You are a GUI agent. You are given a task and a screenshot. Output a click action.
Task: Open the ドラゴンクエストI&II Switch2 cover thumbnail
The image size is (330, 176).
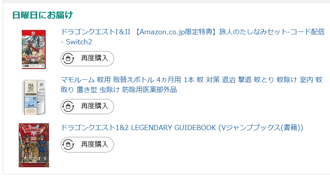pyautogui.click(x=34, y=49)
